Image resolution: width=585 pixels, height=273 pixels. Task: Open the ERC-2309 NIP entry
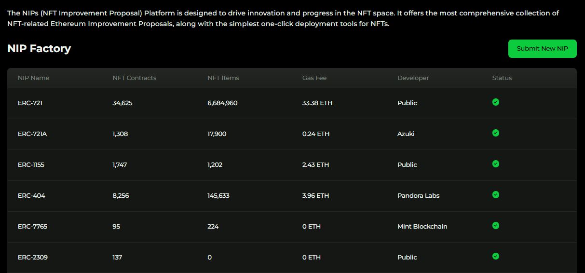click(33, 258)
